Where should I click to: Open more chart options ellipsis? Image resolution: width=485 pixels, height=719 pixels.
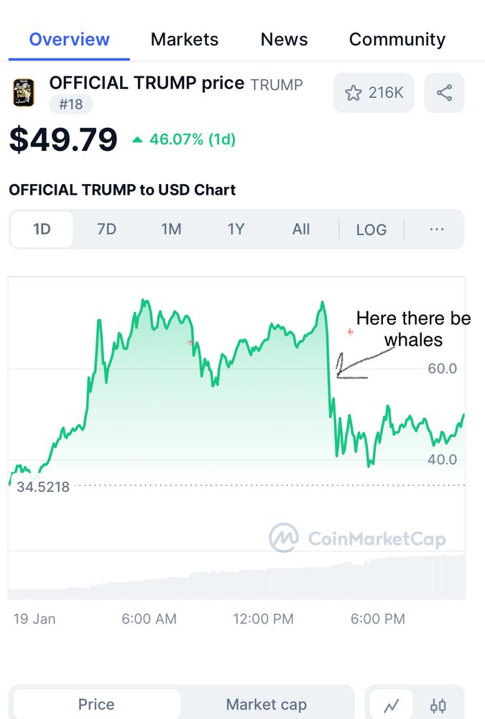coord(436,229)
